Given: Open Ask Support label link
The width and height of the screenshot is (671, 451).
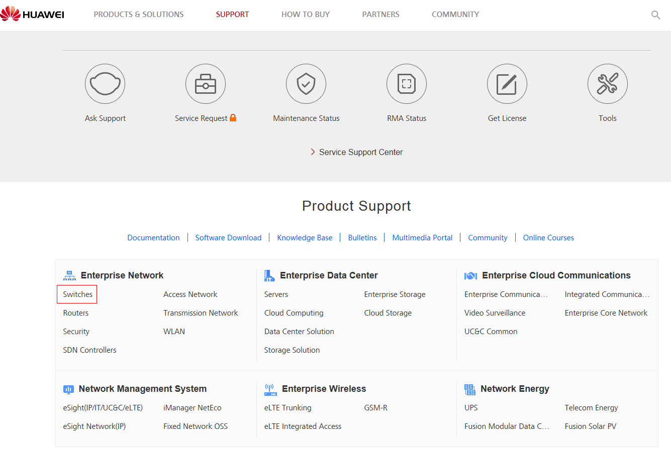Looking at the screenshot, I should (105, 118).
